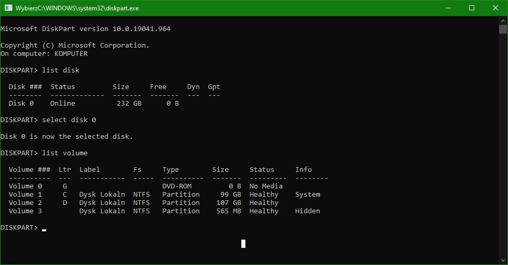The image size is (508, 265).
Task: Click the window title text diskpart.exe
Action: pyautogui.click(x=77, y=8)
